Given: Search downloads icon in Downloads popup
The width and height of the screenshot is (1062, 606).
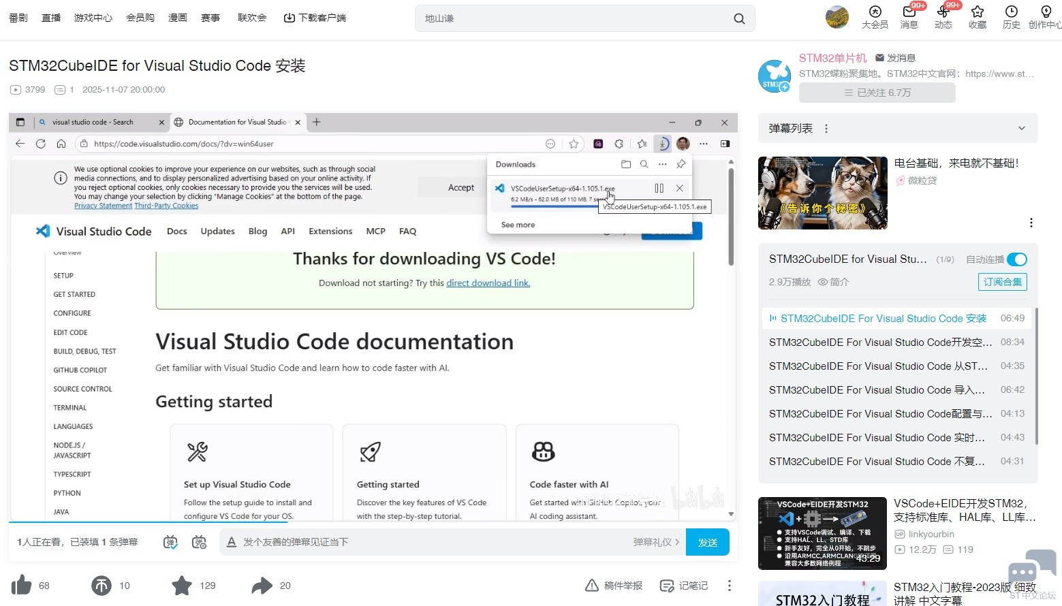Looking at the screenshot, I should pyautogui.click(x=644, y=164).
